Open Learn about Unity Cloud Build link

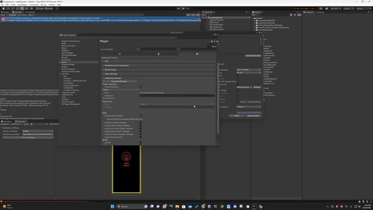[249, 113]
